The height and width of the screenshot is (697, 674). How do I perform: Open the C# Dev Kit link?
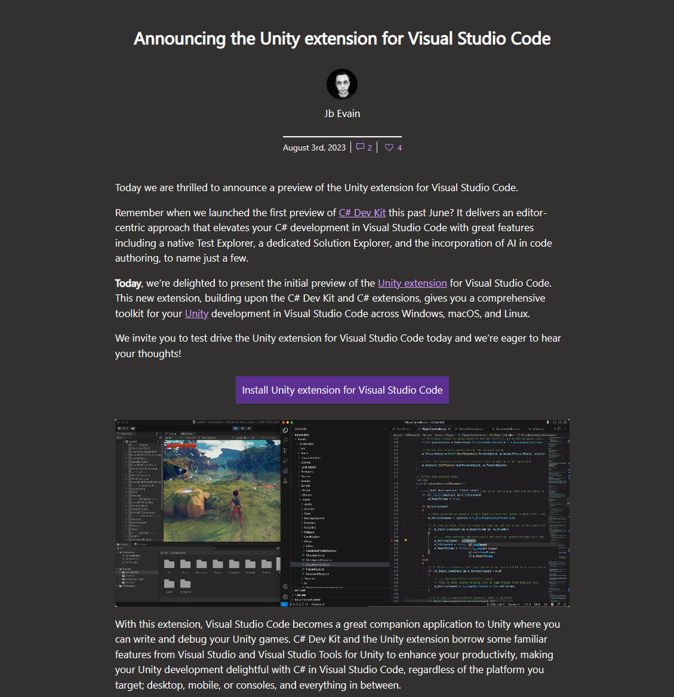pyautogui.click(x=362, y=213)
